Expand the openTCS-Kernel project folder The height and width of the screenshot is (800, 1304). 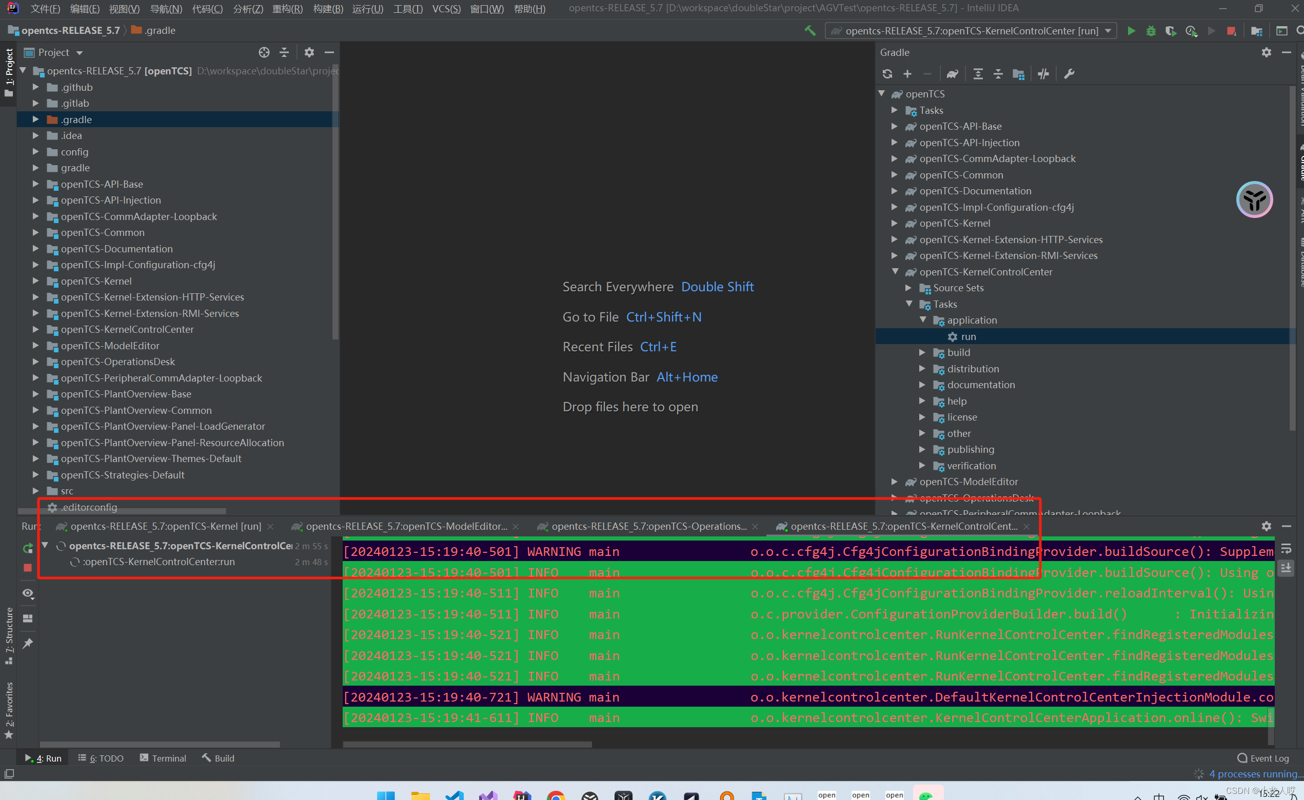[x=35, y=281]
